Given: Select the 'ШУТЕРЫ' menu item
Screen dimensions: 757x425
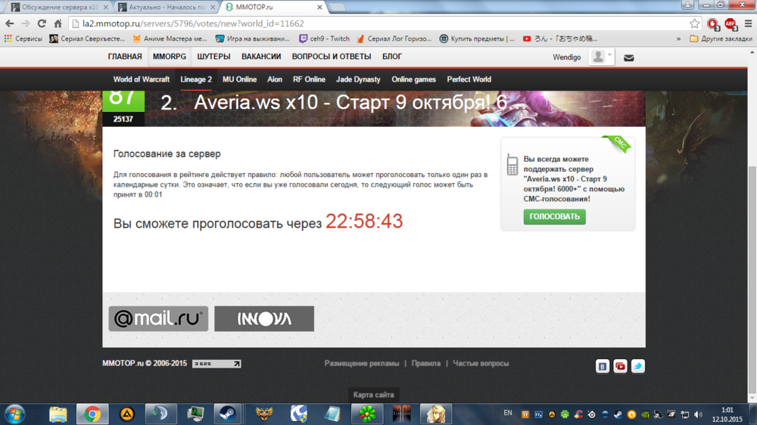Looking at the screenshot, I should 213,57.
